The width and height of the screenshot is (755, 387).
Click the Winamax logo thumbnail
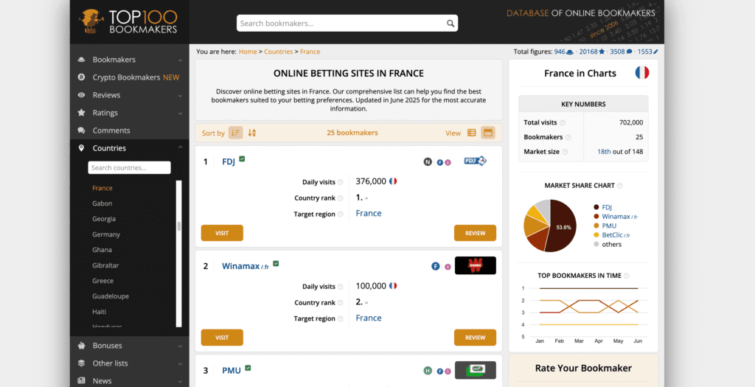click(x=476, y=265)
